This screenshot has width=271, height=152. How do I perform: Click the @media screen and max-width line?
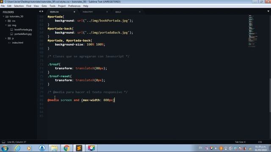[81, 100]
